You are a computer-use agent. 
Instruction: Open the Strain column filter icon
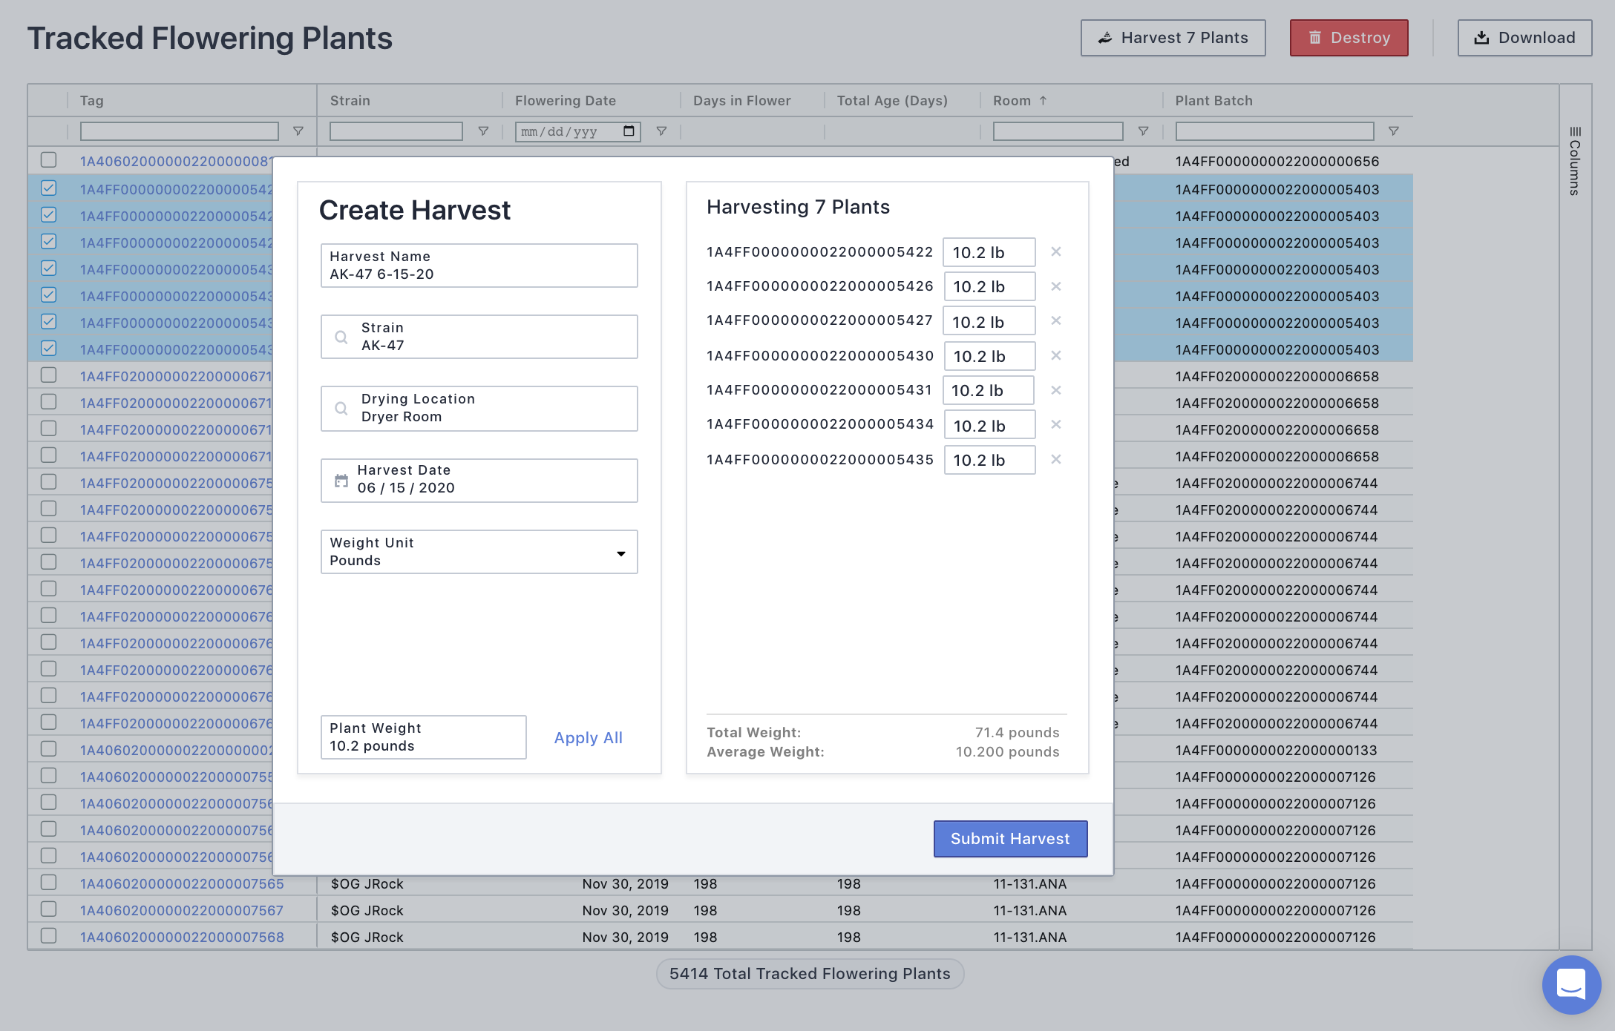point(483,131)
